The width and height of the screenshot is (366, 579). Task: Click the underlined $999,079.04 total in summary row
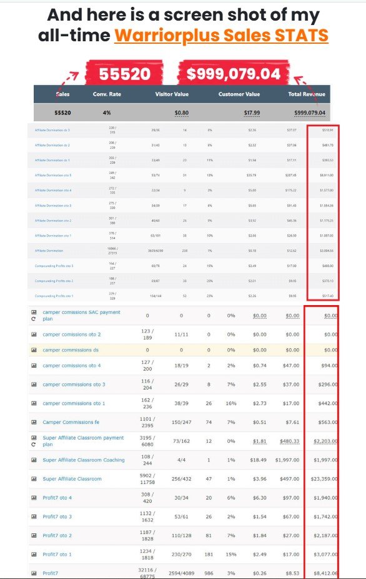310,113
